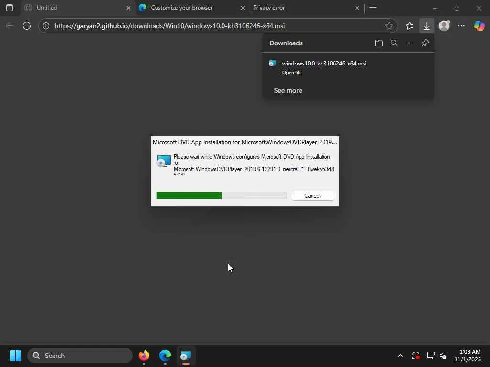Open the Windows Start menu

click(15, 356)
